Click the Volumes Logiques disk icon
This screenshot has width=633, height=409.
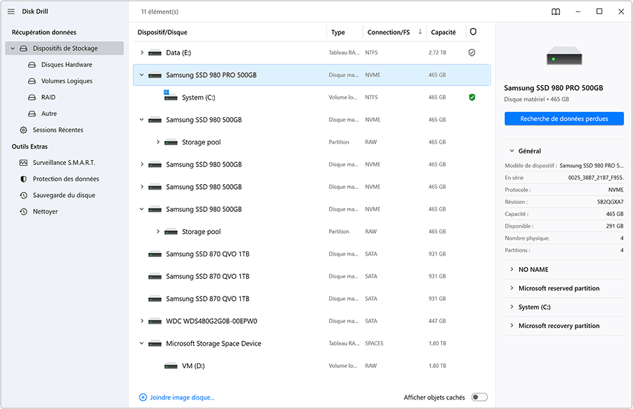[32, 81]
